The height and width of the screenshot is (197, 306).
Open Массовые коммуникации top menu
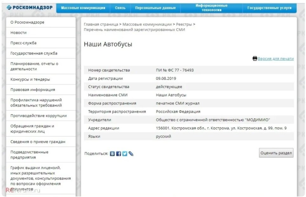[x=83, y=8]
